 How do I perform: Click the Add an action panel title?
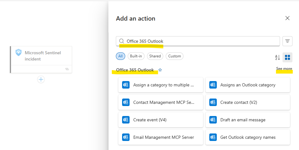tap(135, 18)
